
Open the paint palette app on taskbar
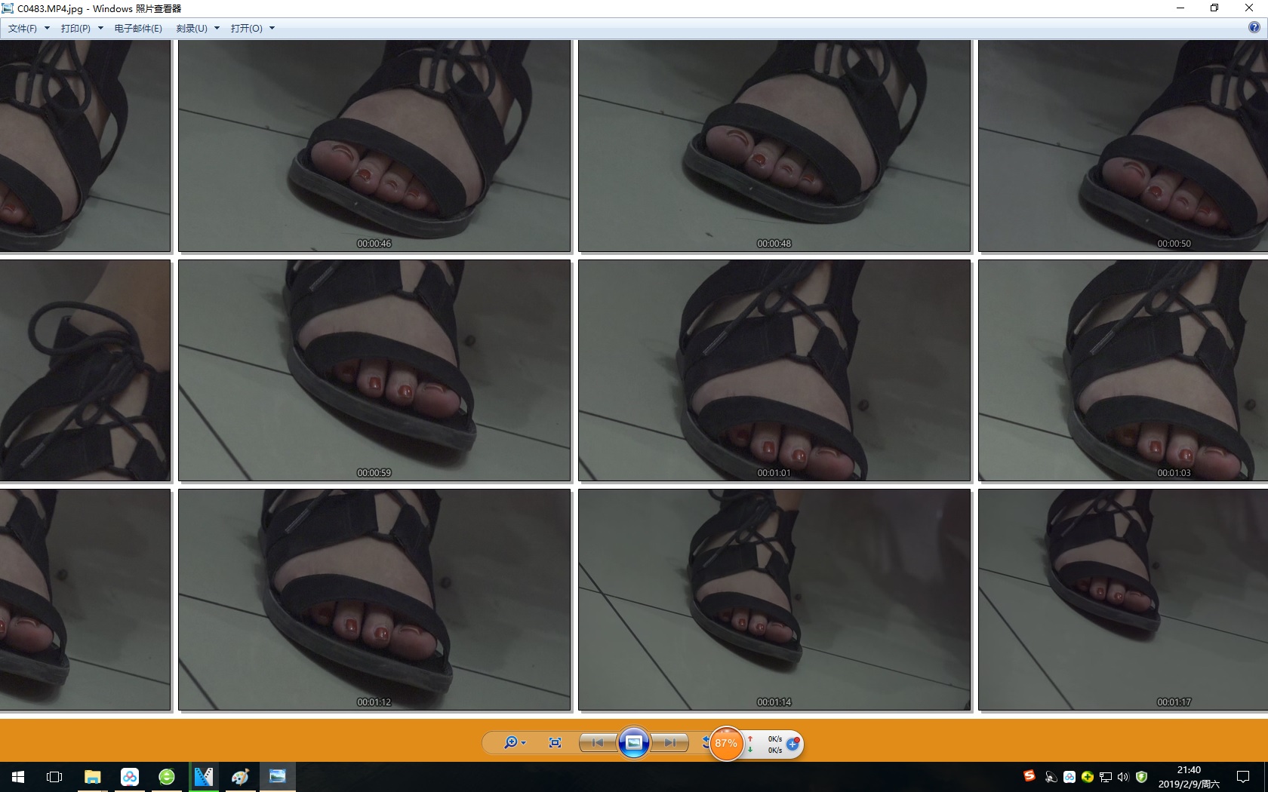click(241, 777)
